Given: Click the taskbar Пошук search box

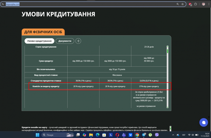Looking at the screenshot, I should click(x=58, y=135).
